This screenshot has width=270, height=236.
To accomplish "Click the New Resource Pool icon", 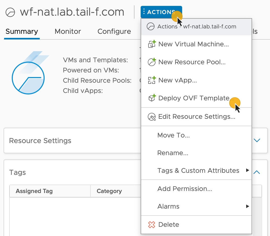I will click(152, 62).
